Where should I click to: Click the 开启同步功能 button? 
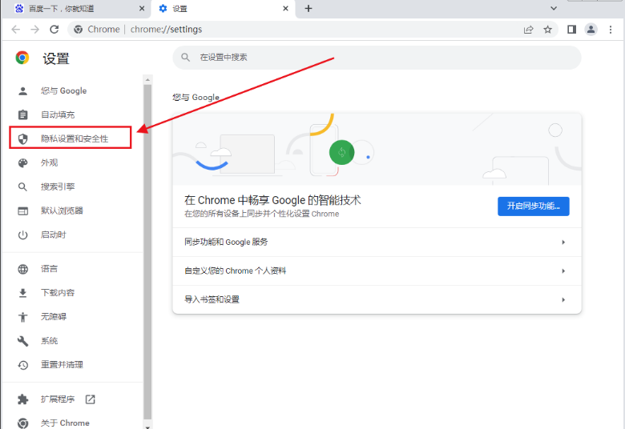(x=534, y=206)
